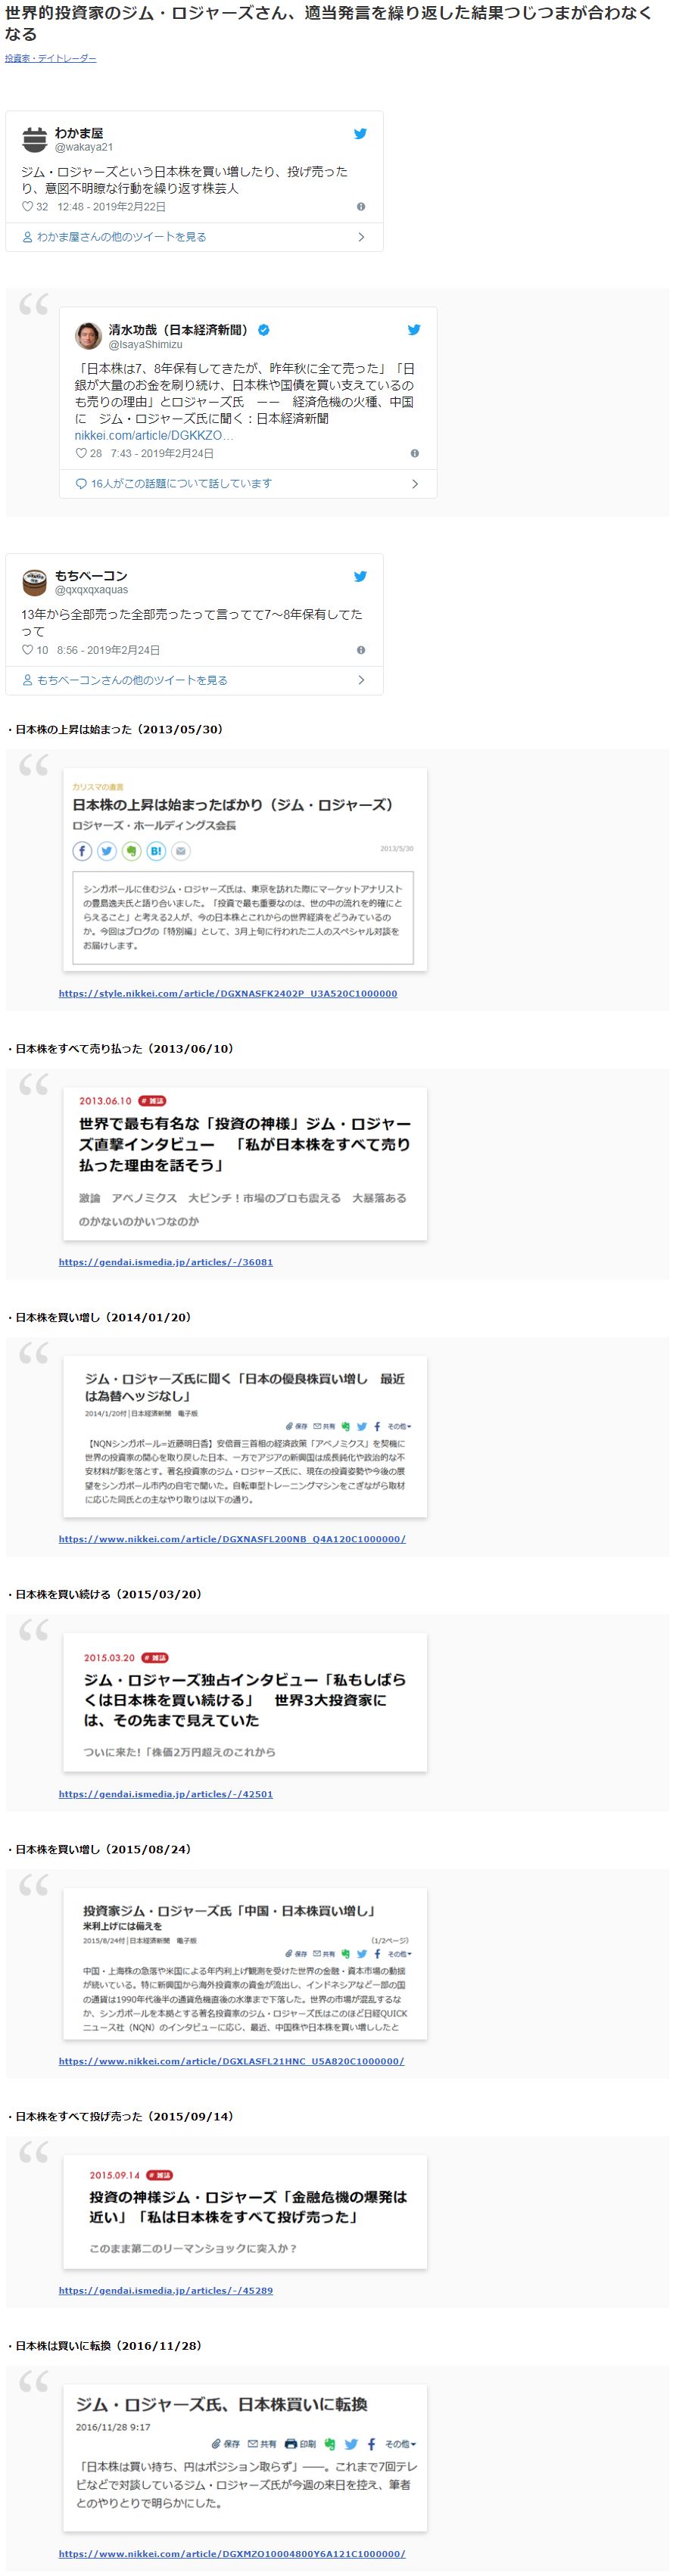Click Evernote icon in 2016/11/28 article

330,2444
